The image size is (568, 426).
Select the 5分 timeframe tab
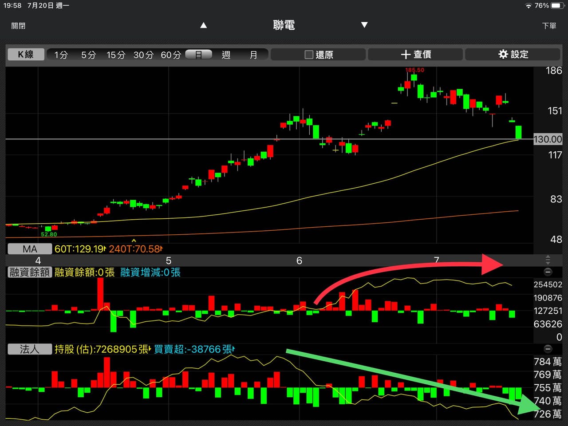pyautogui.click(x=88, y=55)
